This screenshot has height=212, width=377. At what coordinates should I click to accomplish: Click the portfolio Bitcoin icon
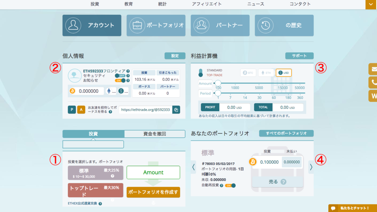click(253, 162)
